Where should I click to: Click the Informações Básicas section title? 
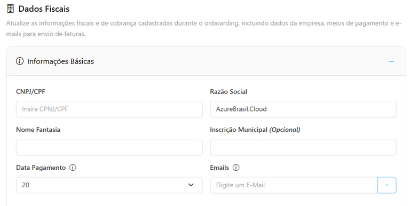[60, 61]
